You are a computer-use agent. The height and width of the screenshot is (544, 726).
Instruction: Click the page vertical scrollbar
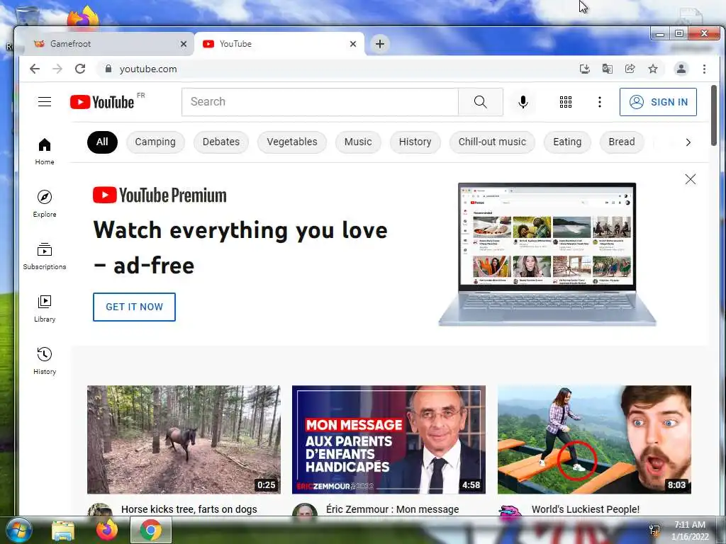pos(713,115)
